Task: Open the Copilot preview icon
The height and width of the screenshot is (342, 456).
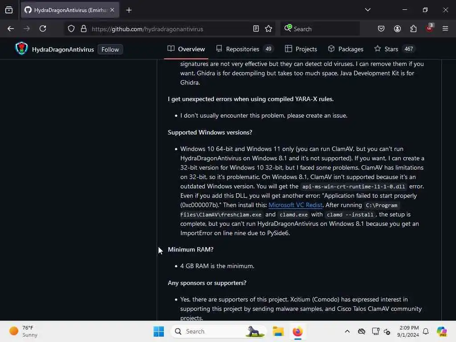Action: 442,331
